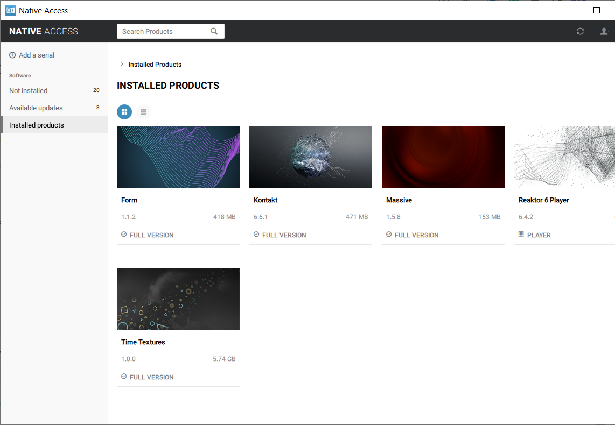Image resolution: width=615 pixels, height=425 pixels.
Task: Open the user account icon menu
Action: 604,31
